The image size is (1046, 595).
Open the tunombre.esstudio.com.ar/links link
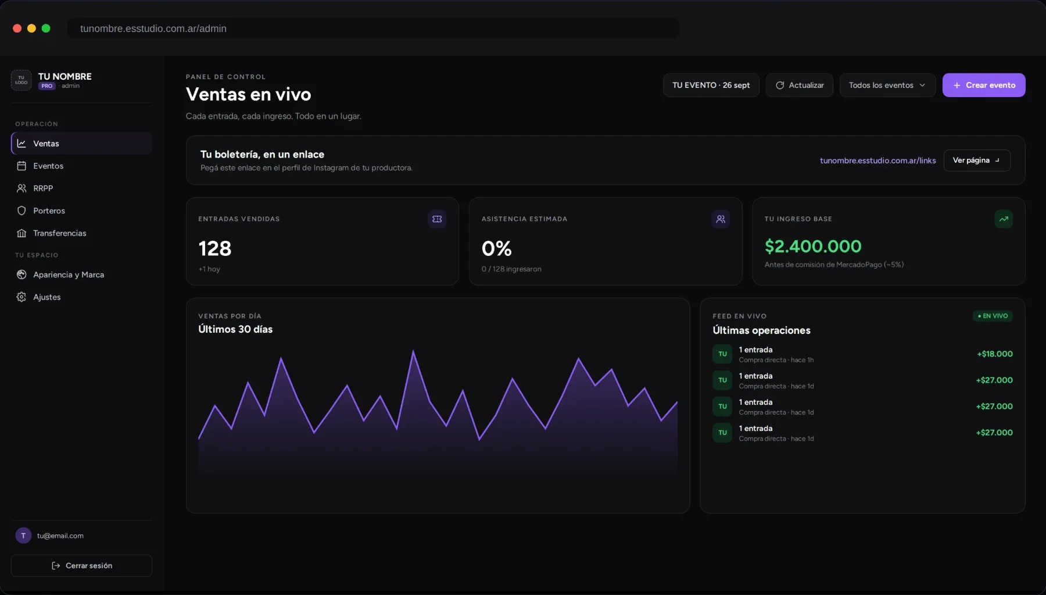click(x=877, y=161)
